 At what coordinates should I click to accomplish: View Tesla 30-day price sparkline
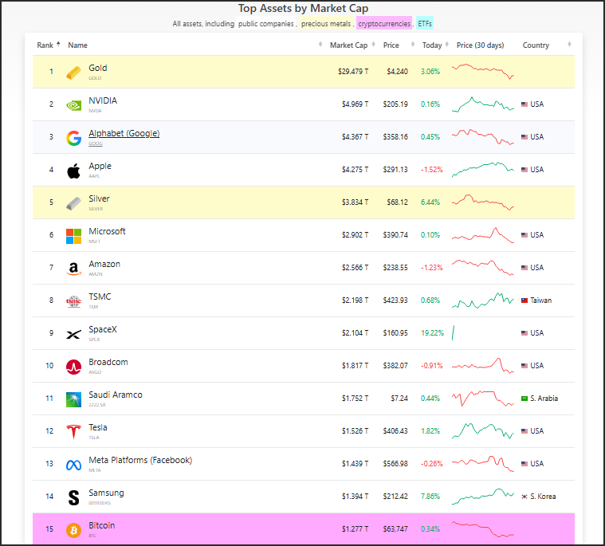pos(483,431)
